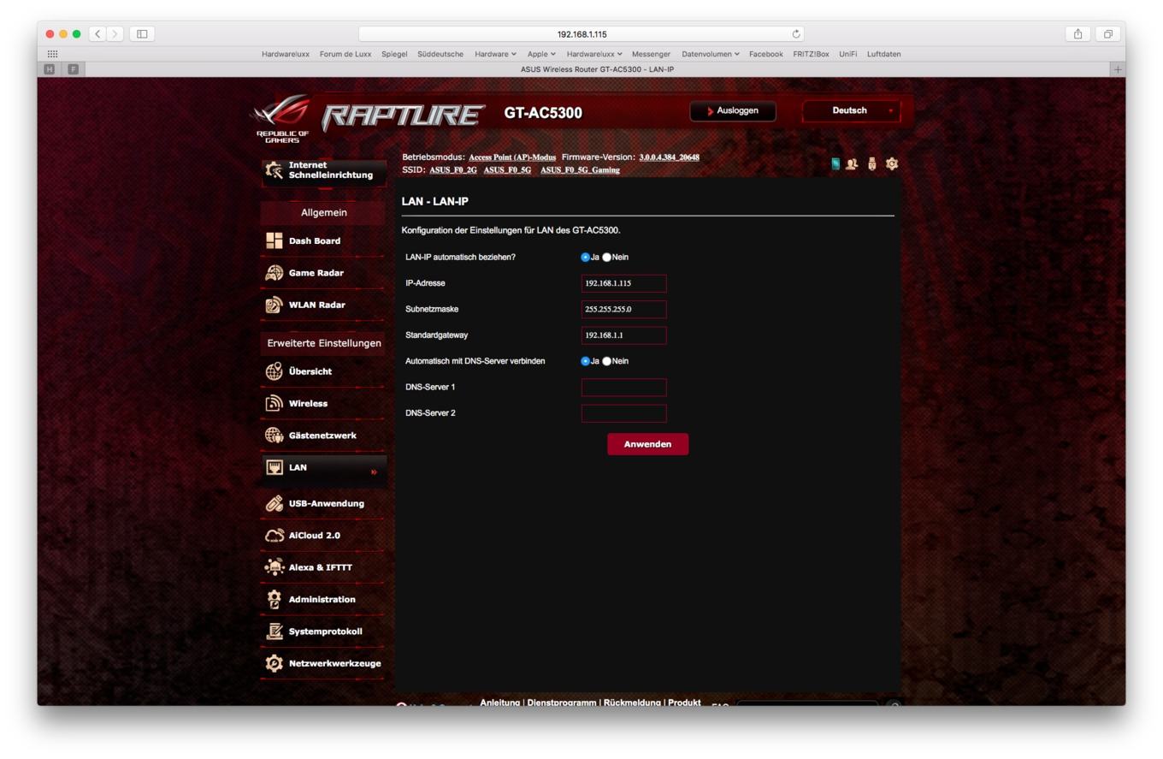The height and width of the screenshot is (759, 1163).
Task: Open USB-Anwendung page
Action: click(x=323, y=504)
